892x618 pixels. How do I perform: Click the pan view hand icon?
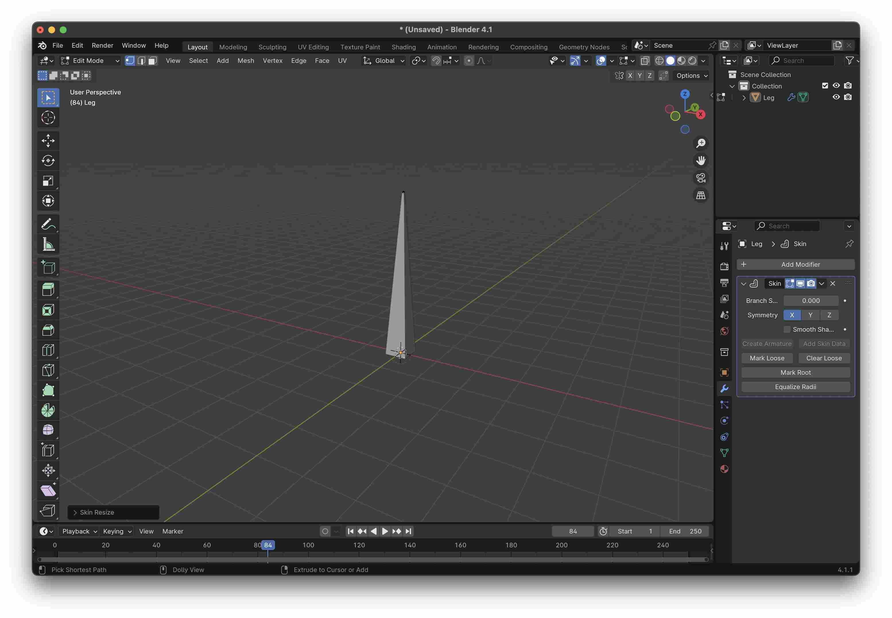pyautogui.click(x=701, y=161)
